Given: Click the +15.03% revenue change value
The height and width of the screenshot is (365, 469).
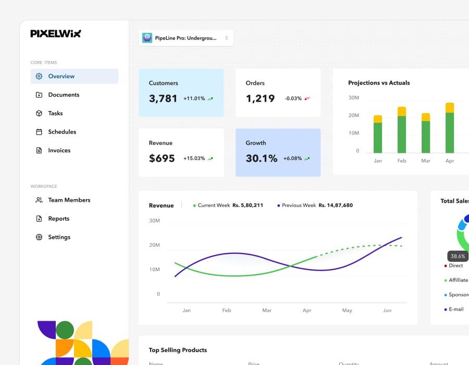Looking at the screenshot, I should (194, 159).
